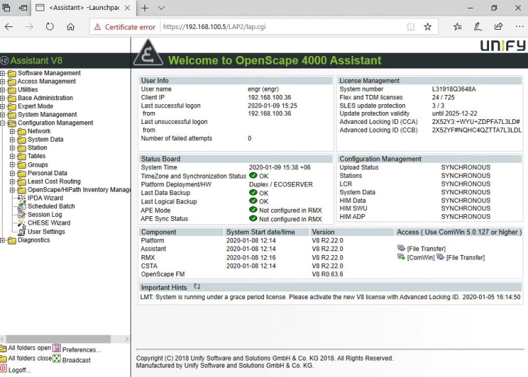Image resolution: width=528 pixels, height=377 pixels.
Task: Expand the Expert Mode folder
Action: coord(3,106)
